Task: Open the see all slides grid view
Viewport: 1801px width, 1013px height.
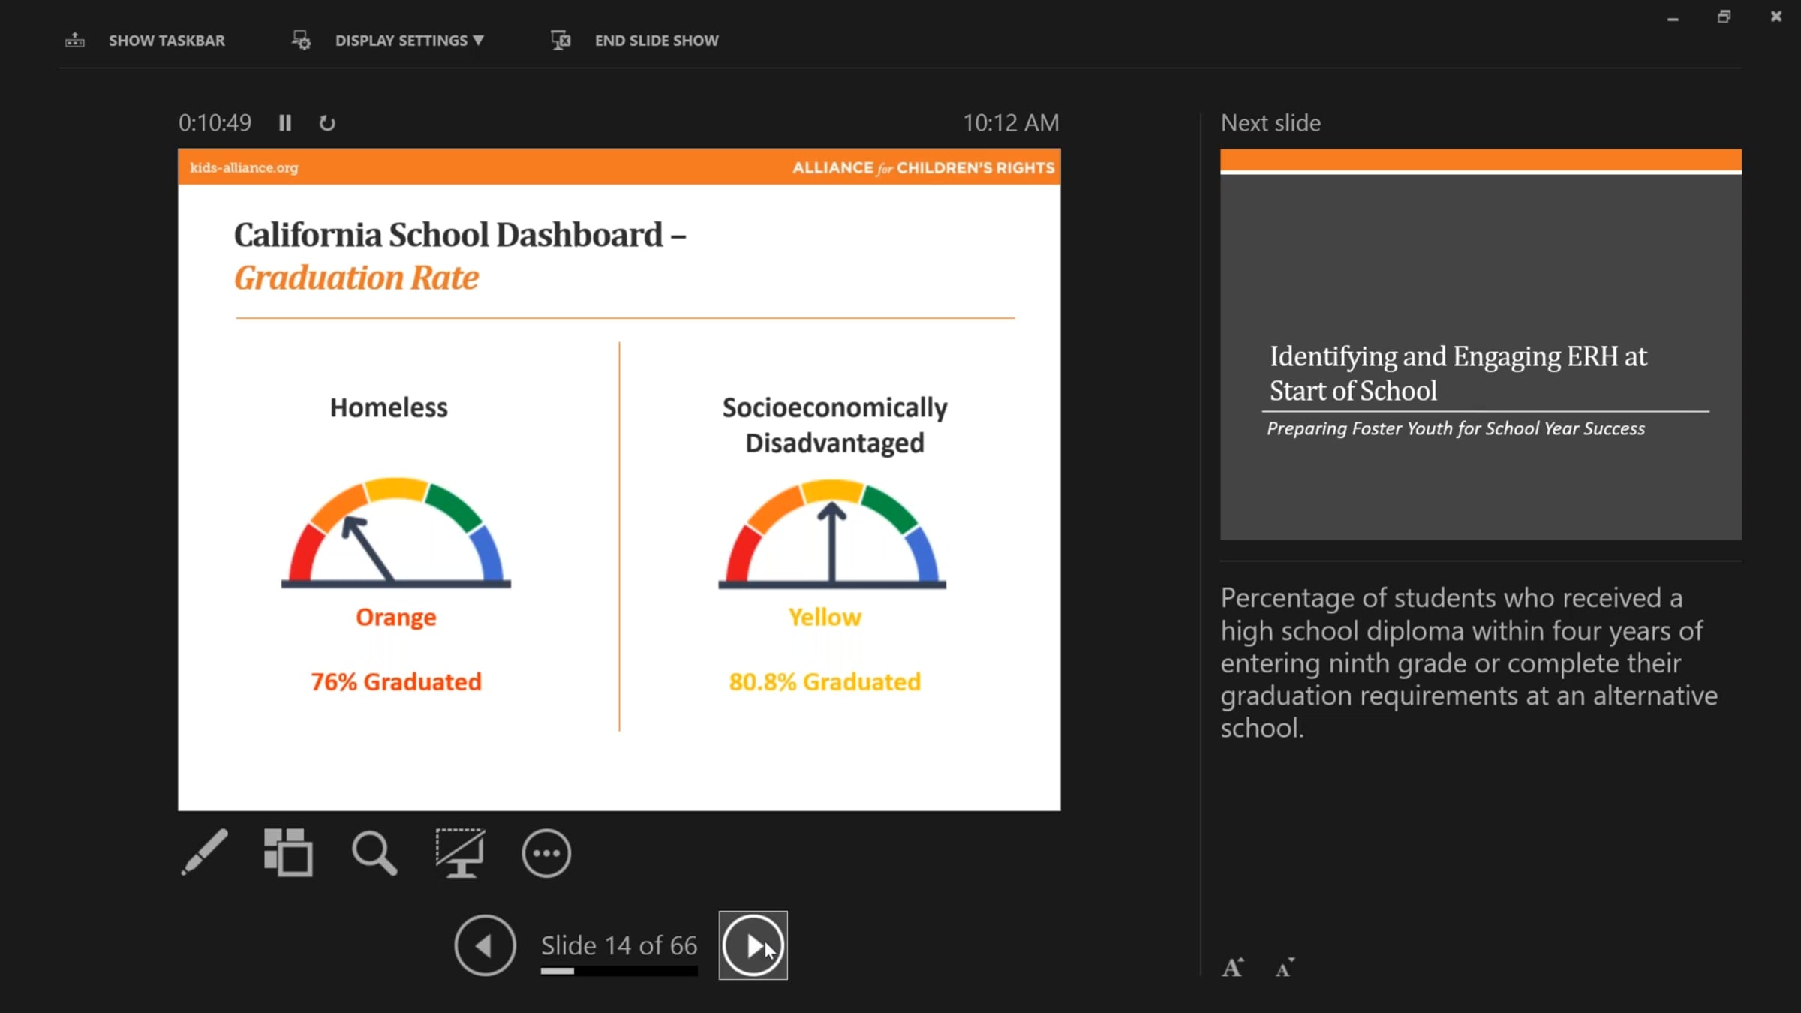Action: (x=288, y=852)
